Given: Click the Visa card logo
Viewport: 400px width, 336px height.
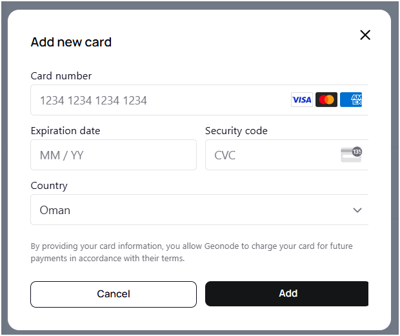Looking at the screenshot, I should click(x=301, y=100).
